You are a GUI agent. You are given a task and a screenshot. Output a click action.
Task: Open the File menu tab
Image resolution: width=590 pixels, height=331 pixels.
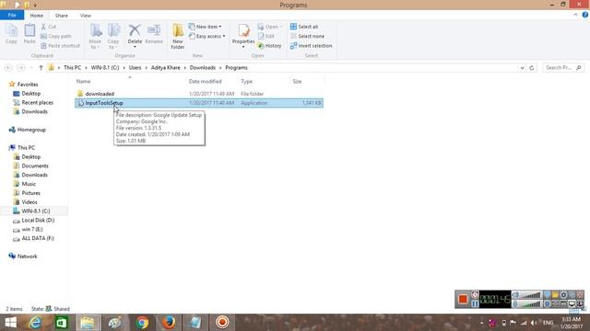12,16
